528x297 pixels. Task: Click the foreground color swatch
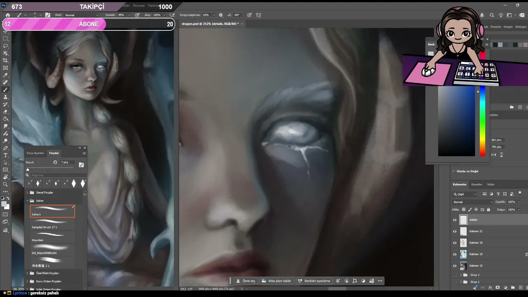pos(4,204)
